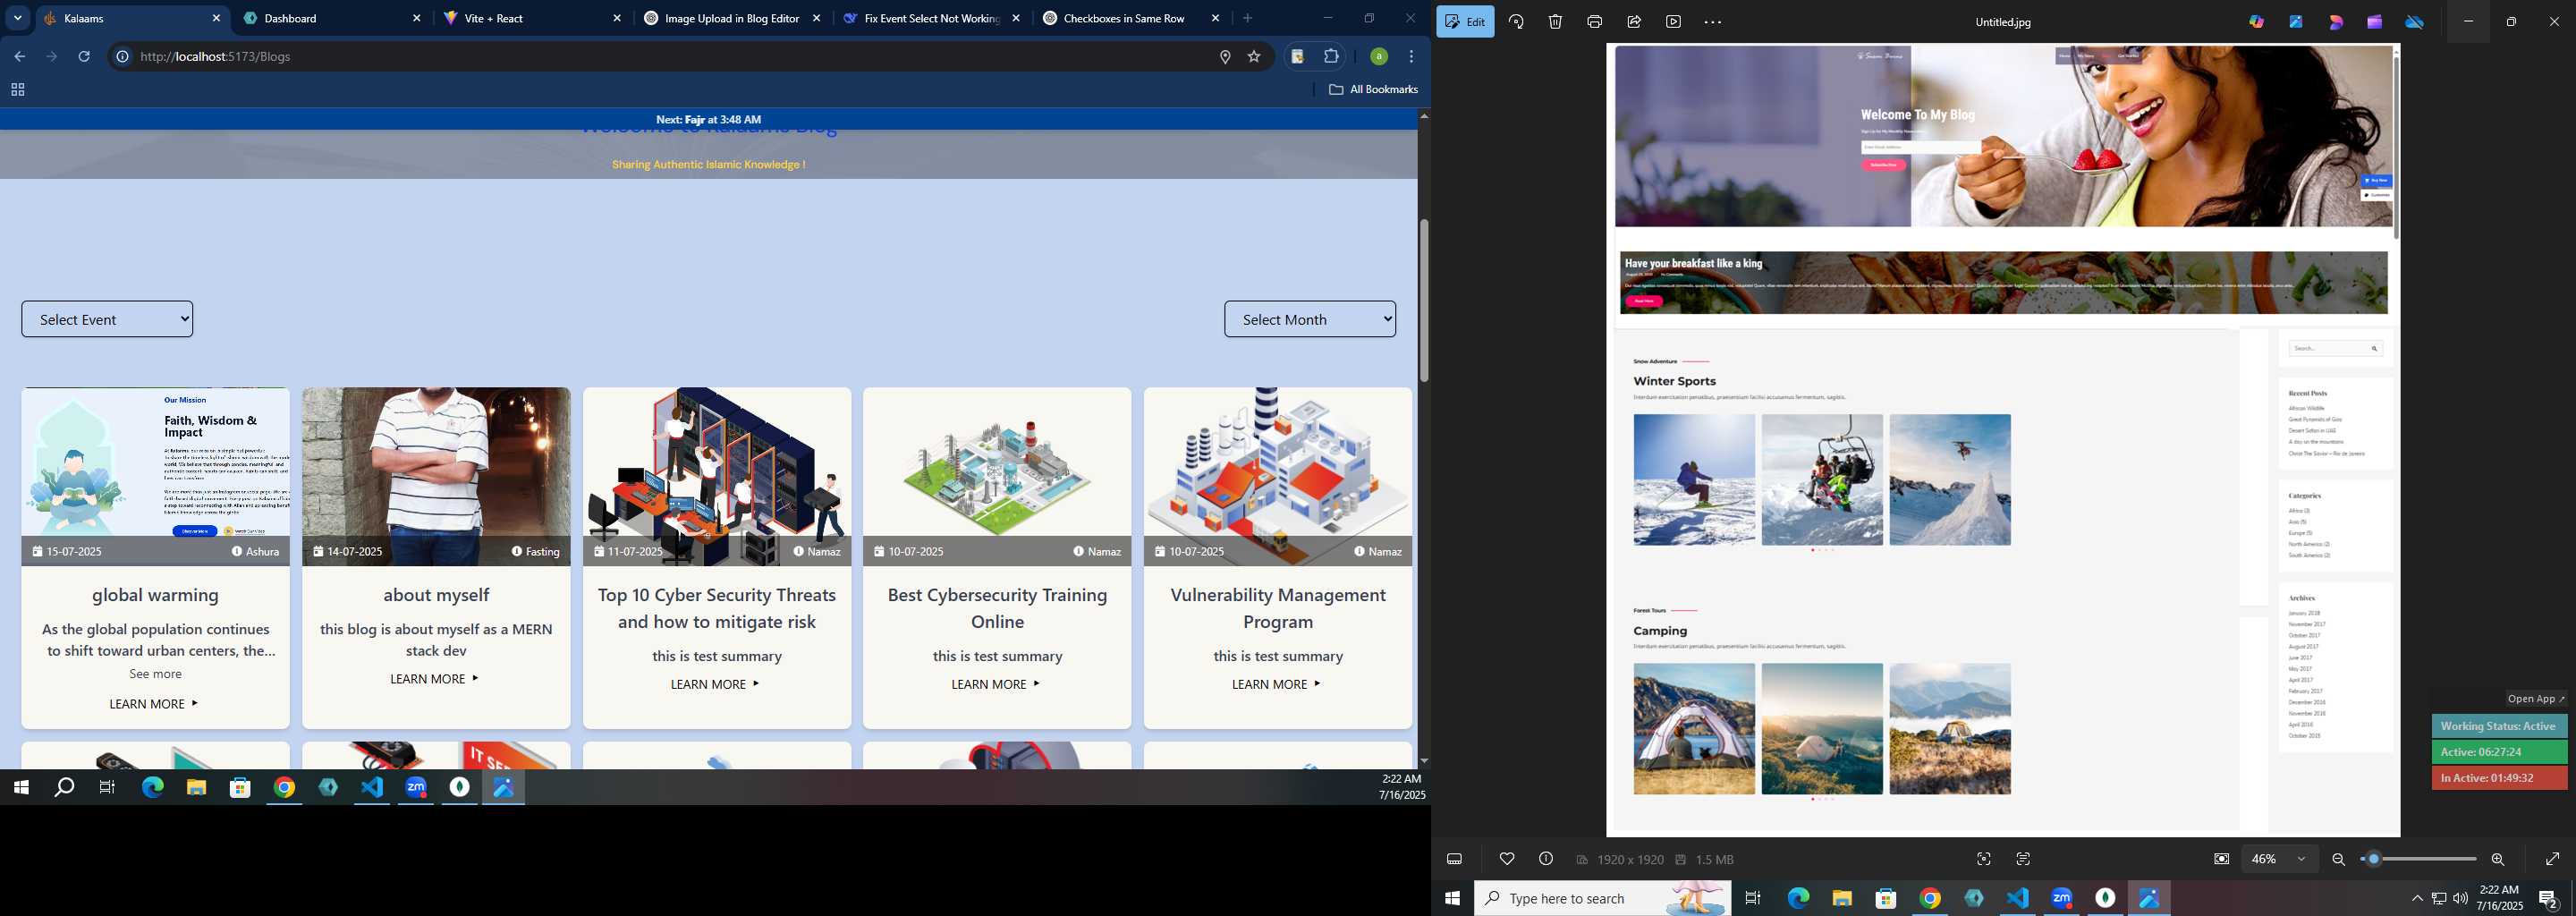Click LEARN MORE on global warming card
Image resolution: width=2576 pixels, height=916 pixels.
[x=154, y=704]
